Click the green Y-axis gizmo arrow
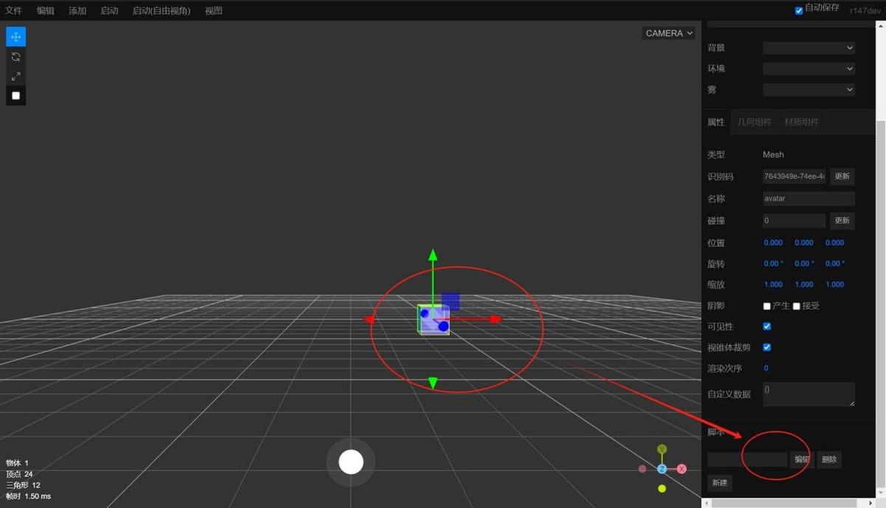This screenshot has height=508, width=886. [x=433, y=256]
